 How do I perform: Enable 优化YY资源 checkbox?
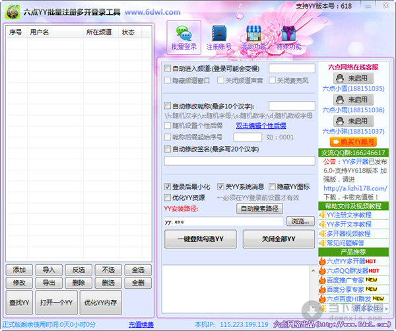pyautogui.click(x=167, y=198)
